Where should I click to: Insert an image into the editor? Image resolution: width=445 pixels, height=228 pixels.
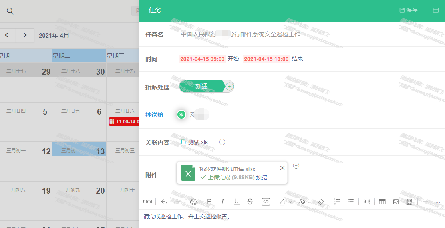pos(396,202)
